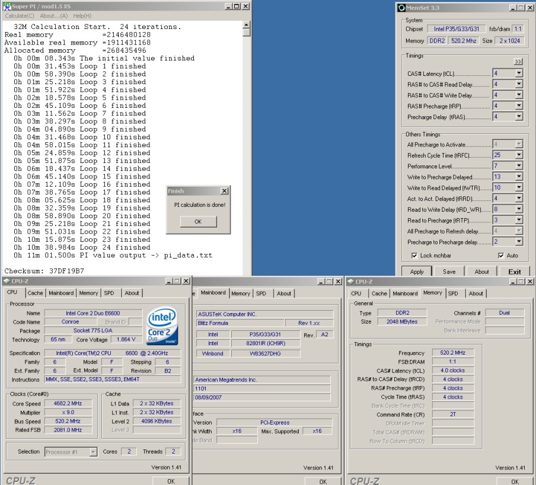Click the Apply button in MemSet
The height and width of the screenshot is (485, 536).
coord(417,272)
